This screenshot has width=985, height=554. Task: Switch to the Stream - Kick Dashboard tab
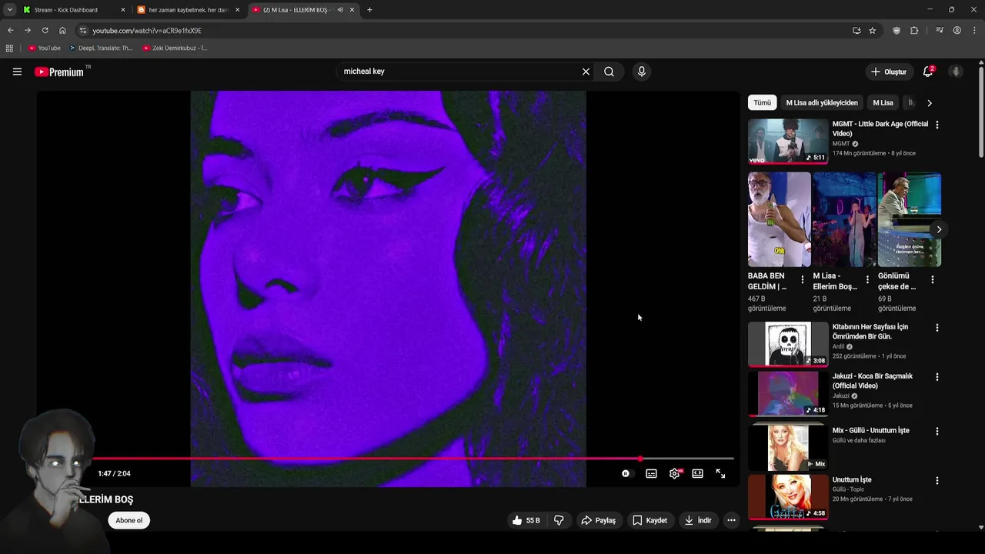[x=72, y=10]
